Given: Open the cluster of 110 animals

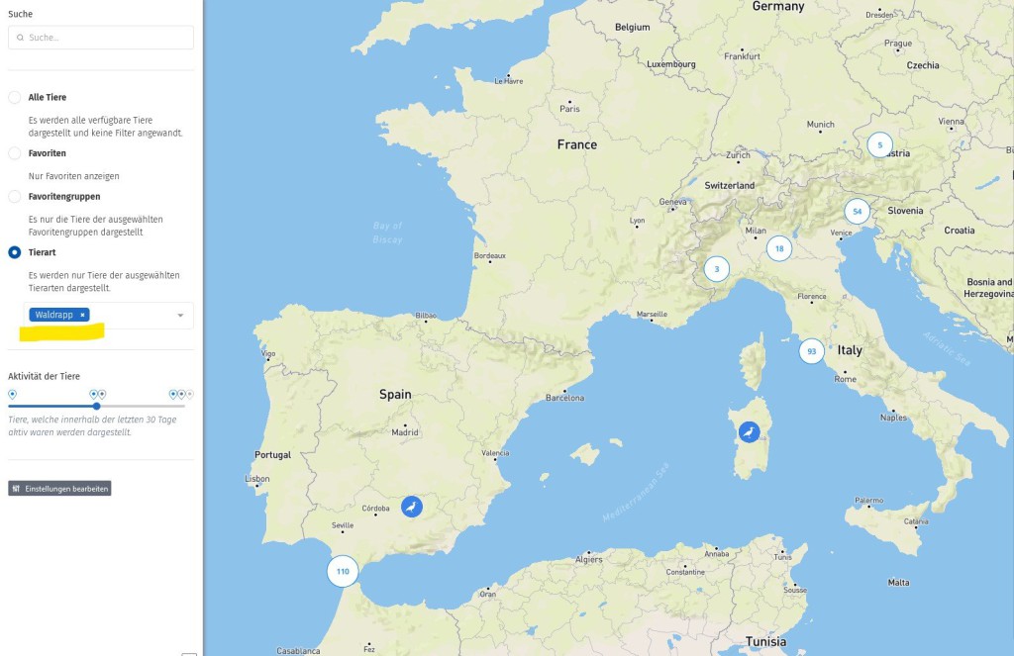Looking at the screenshot, I should (x=343, y=571).
